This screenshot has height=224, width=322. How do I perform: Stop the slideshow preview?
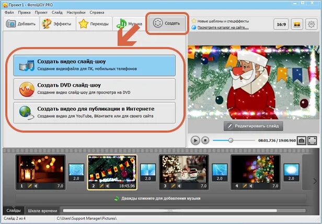205,140
